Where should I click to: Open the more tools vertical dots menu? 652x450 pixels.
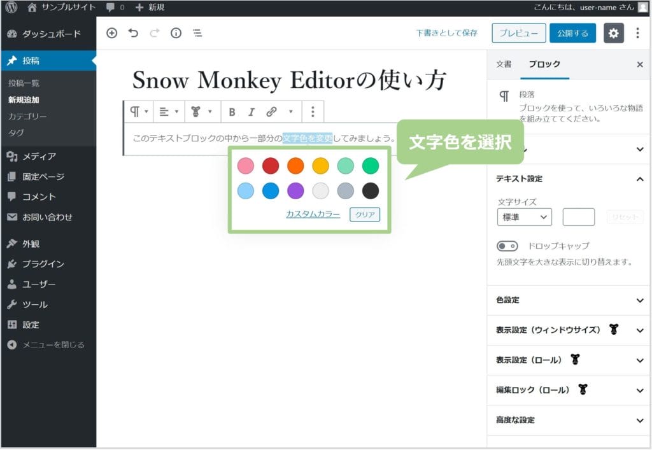click(x=637, y=33)
